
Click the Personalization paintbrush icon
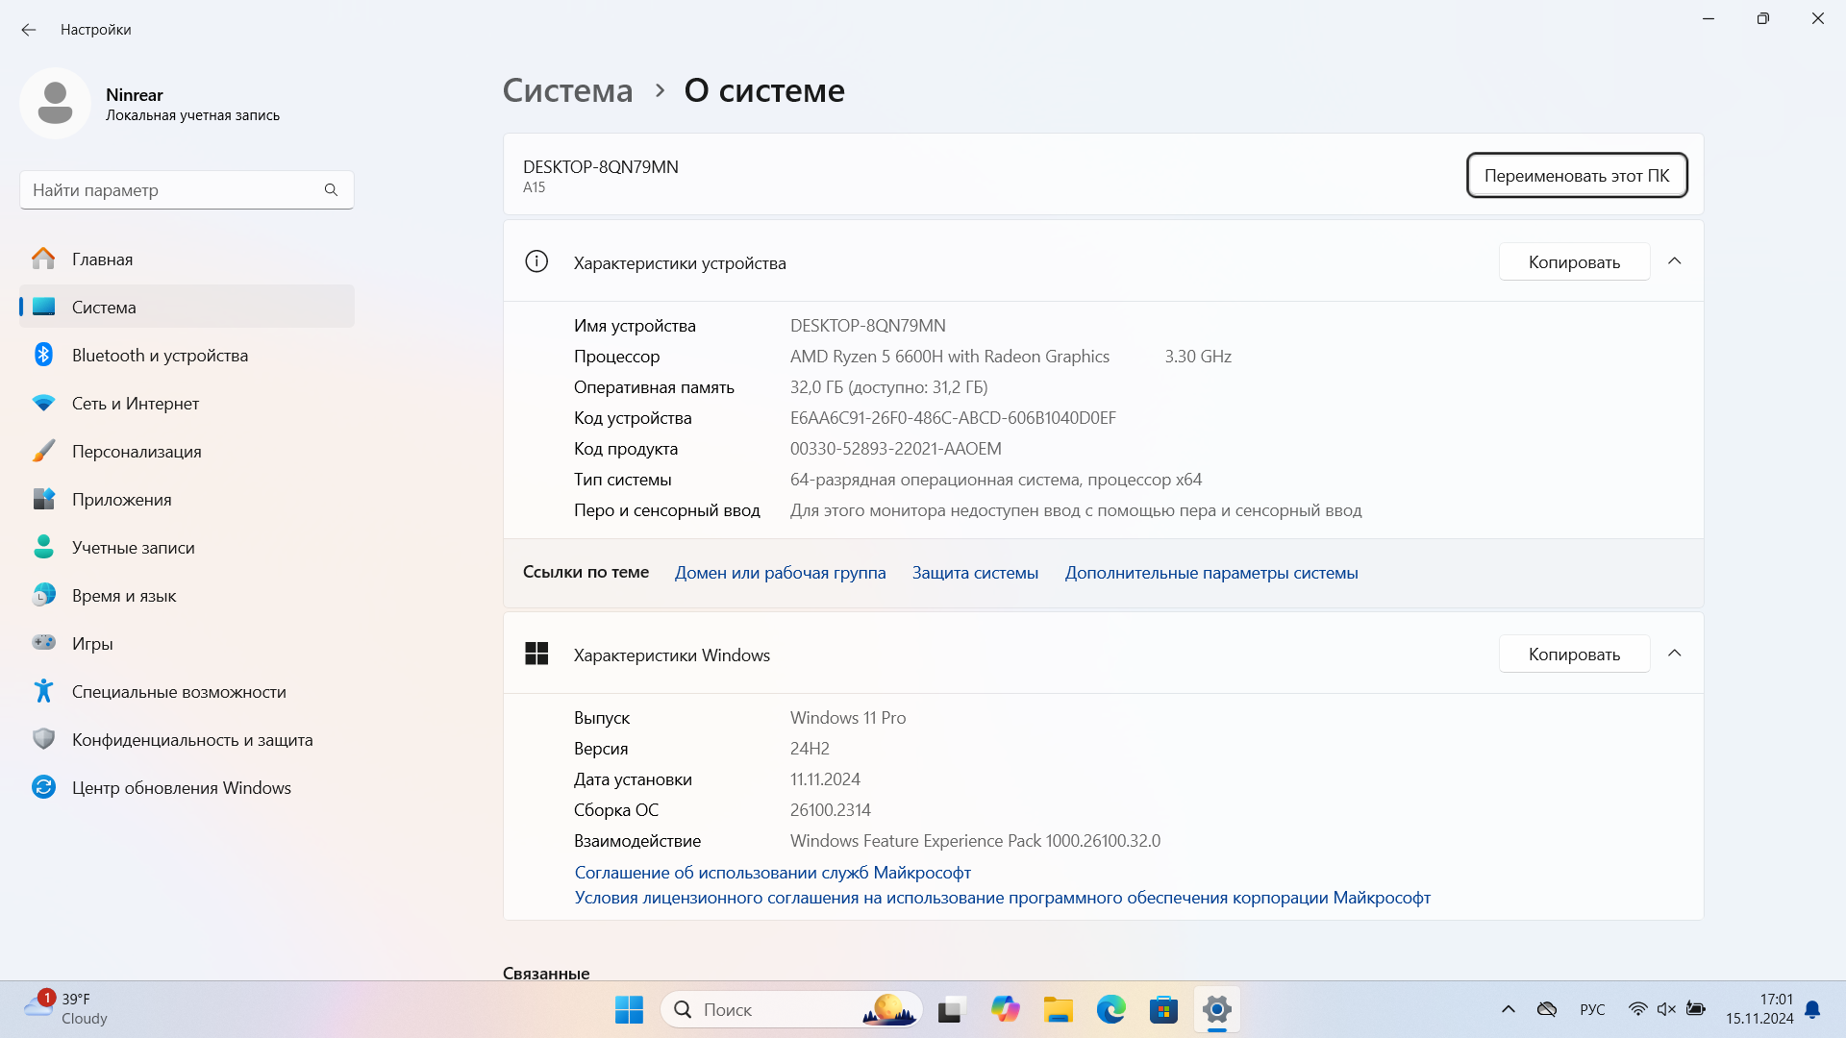point(43,451)
